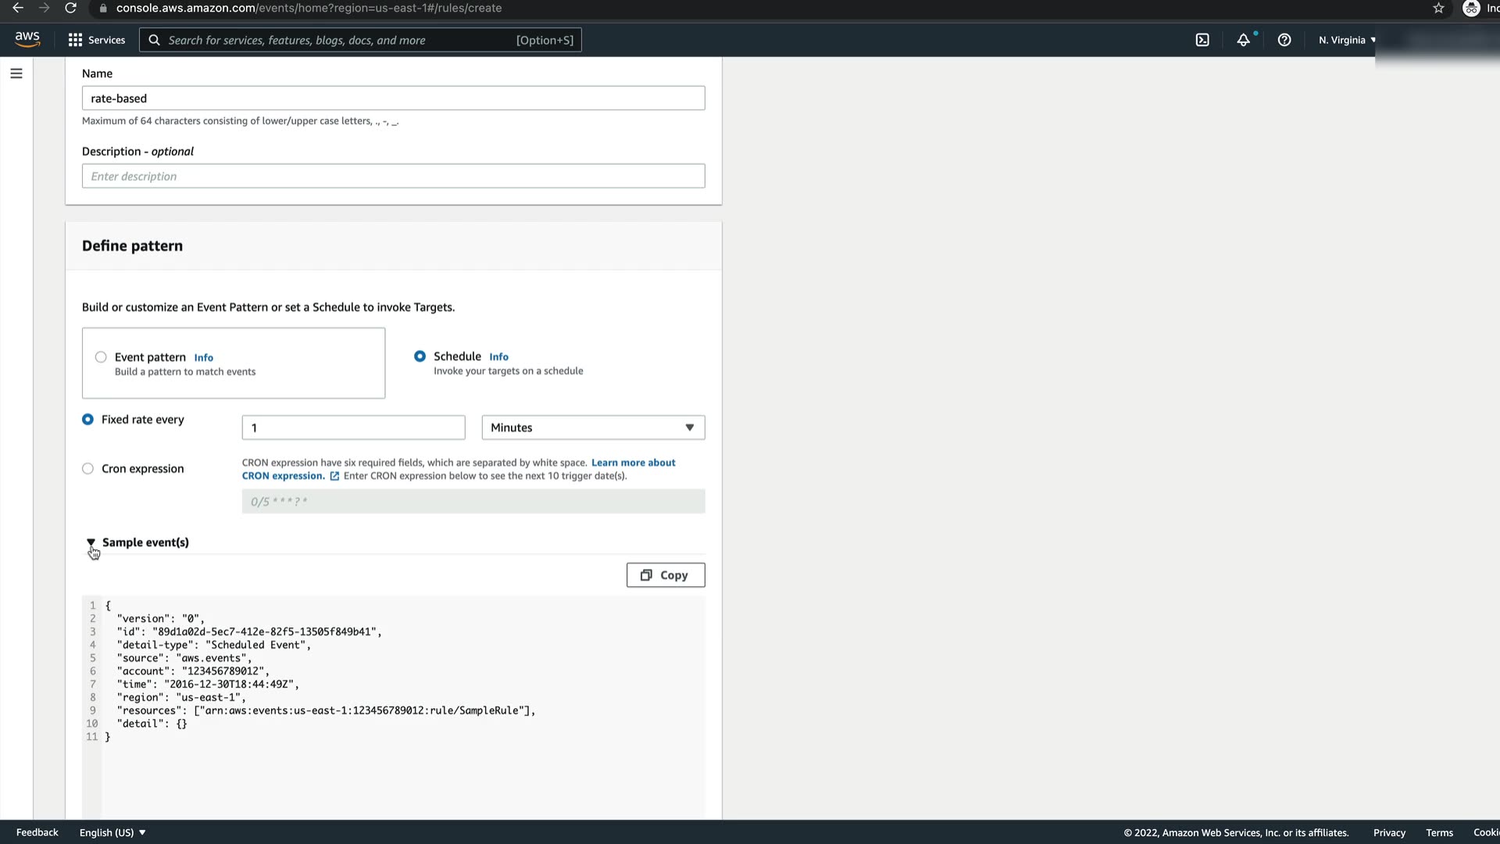Select the Schedule radio option
The image size is (1500, 844).
coord(420,356)
